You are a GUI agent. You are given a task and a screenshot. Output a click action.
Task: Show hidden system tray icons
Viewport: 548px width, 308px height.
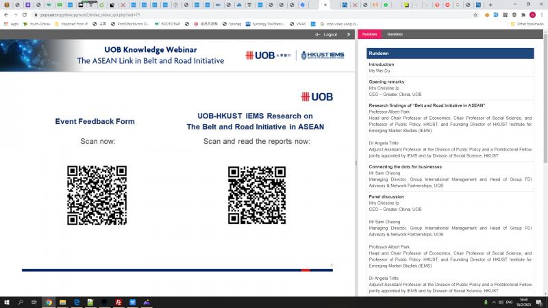[x=494, y=303]
